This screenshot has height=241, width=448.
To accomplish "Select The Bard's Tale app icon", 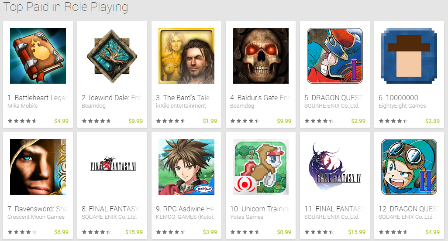I will pos(186,56).
